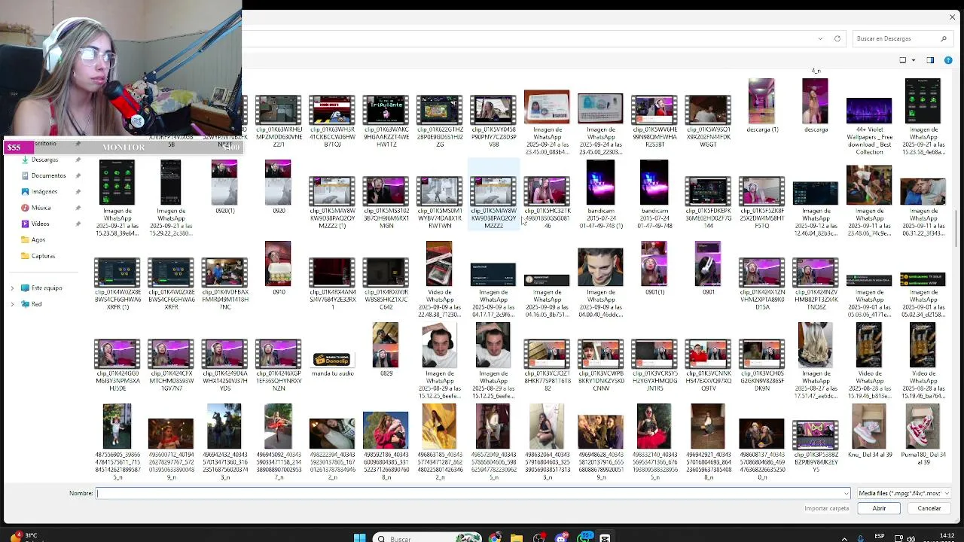Unpin Descargas using its pin icon

[x=78, y=160]
